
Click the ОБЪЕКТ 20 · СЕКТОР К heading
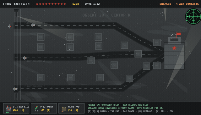106,15
